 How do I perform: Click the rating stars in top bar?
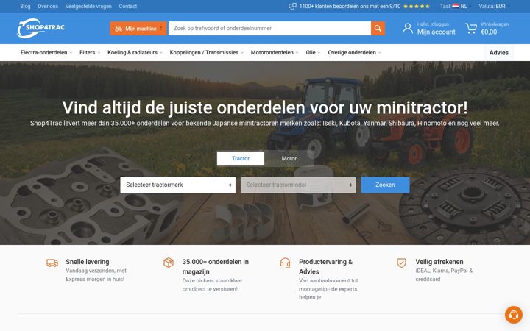pos(417,6)
